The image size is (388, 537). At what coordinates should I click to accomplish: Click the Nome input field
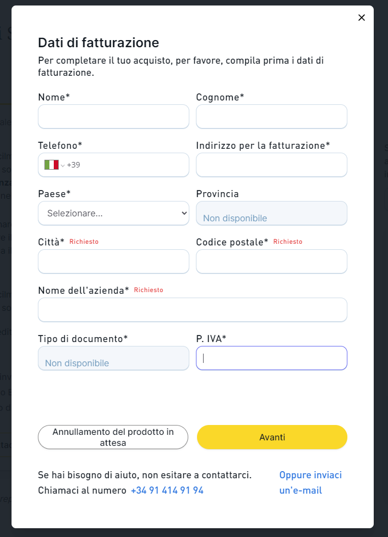point(114,116)
